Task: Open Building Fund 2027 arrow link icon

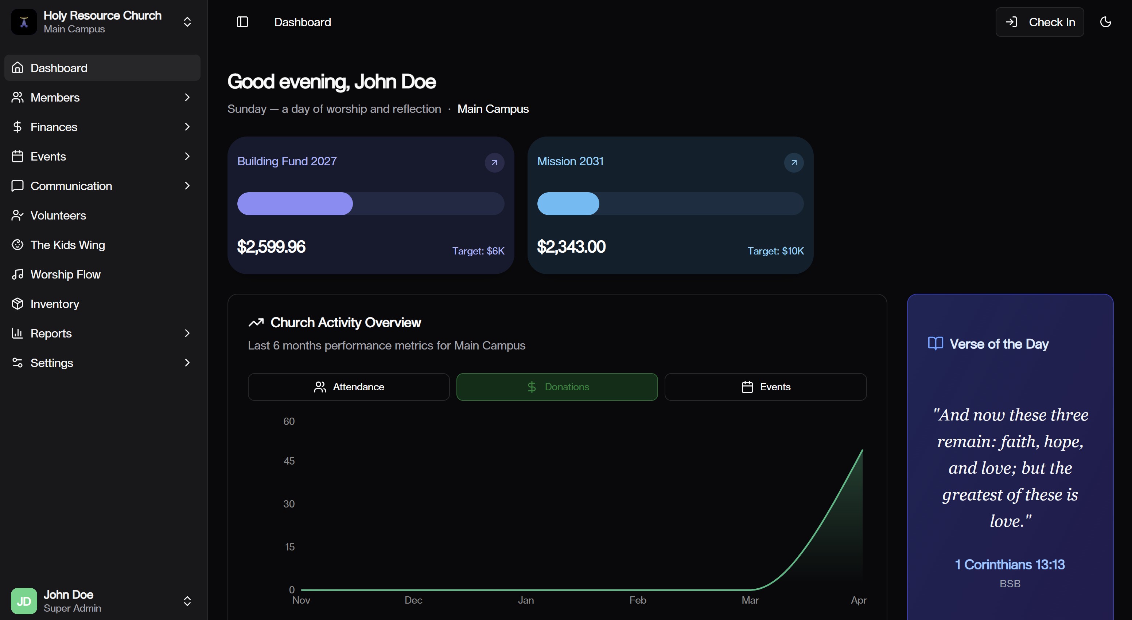Action: click(x=494, y=162)
